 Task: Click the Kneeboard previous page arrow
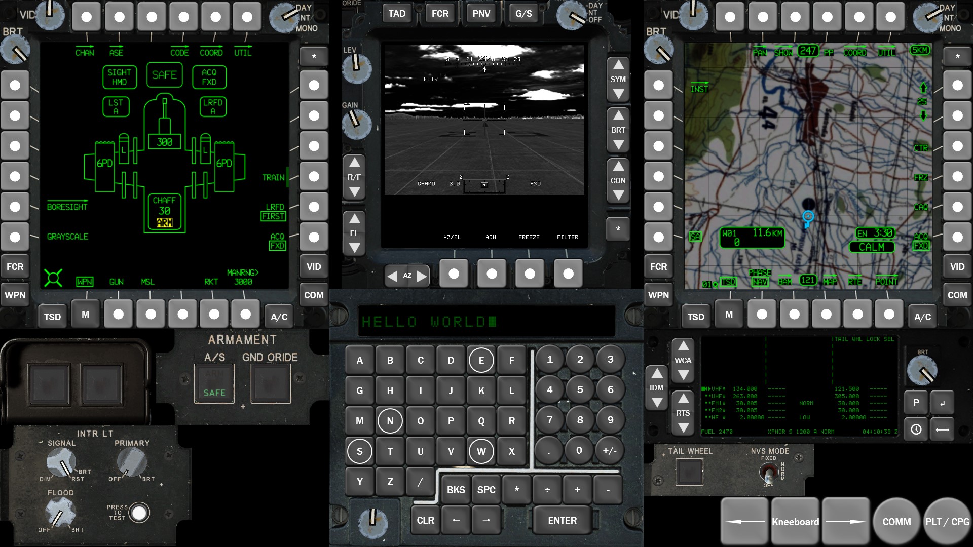(744, 522)
